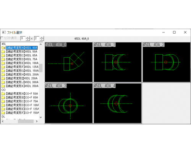
Task: Open the 45DL 40A_0 elbow thumbnail
Action: click(69, 62)
